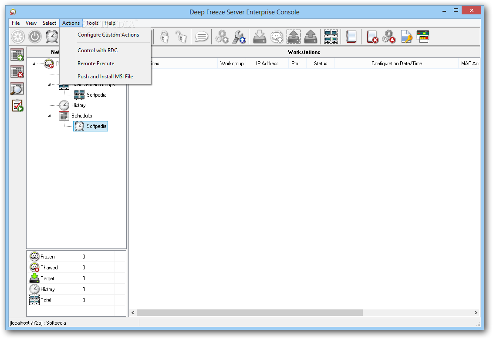Open the Tools menu
The width and height of the screenshot is (493, 339).
[92, 23]
